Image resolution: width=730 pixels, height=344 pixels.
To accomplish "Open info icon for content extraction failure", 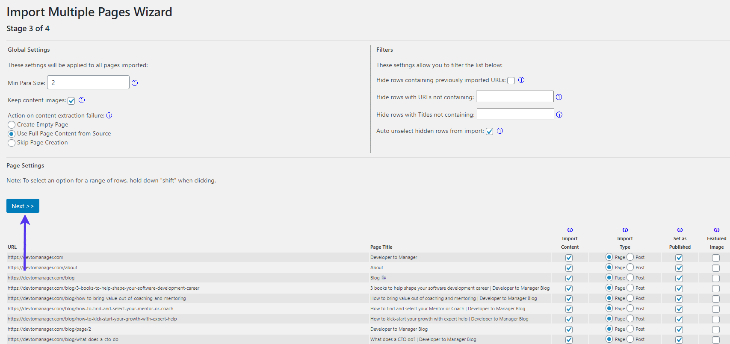I will point(109,115).
